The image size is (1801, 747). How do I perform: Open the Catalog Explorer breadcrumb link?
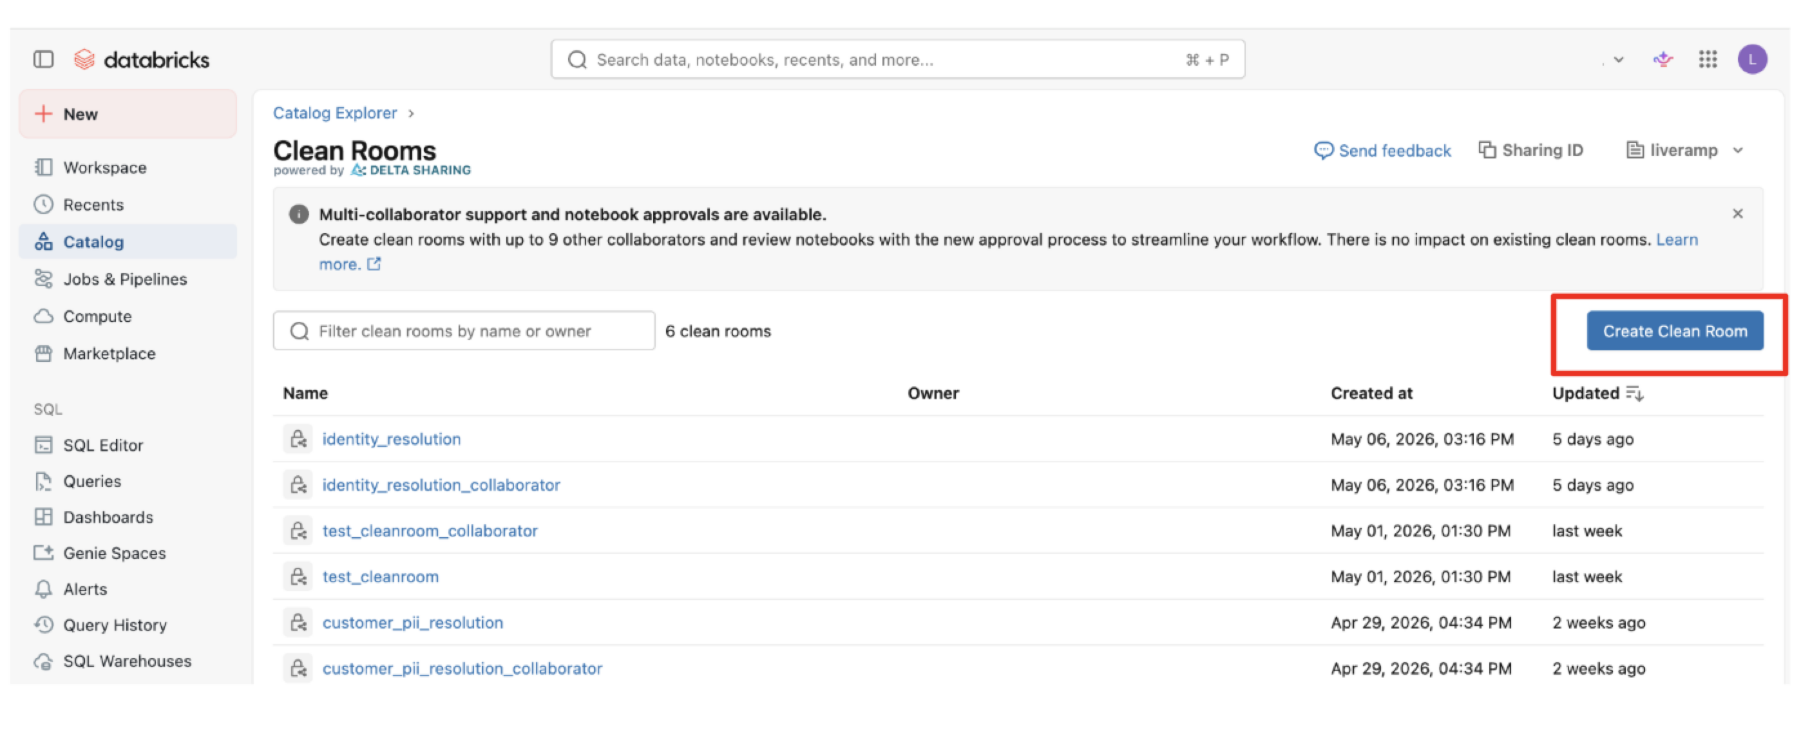[335, 113]
